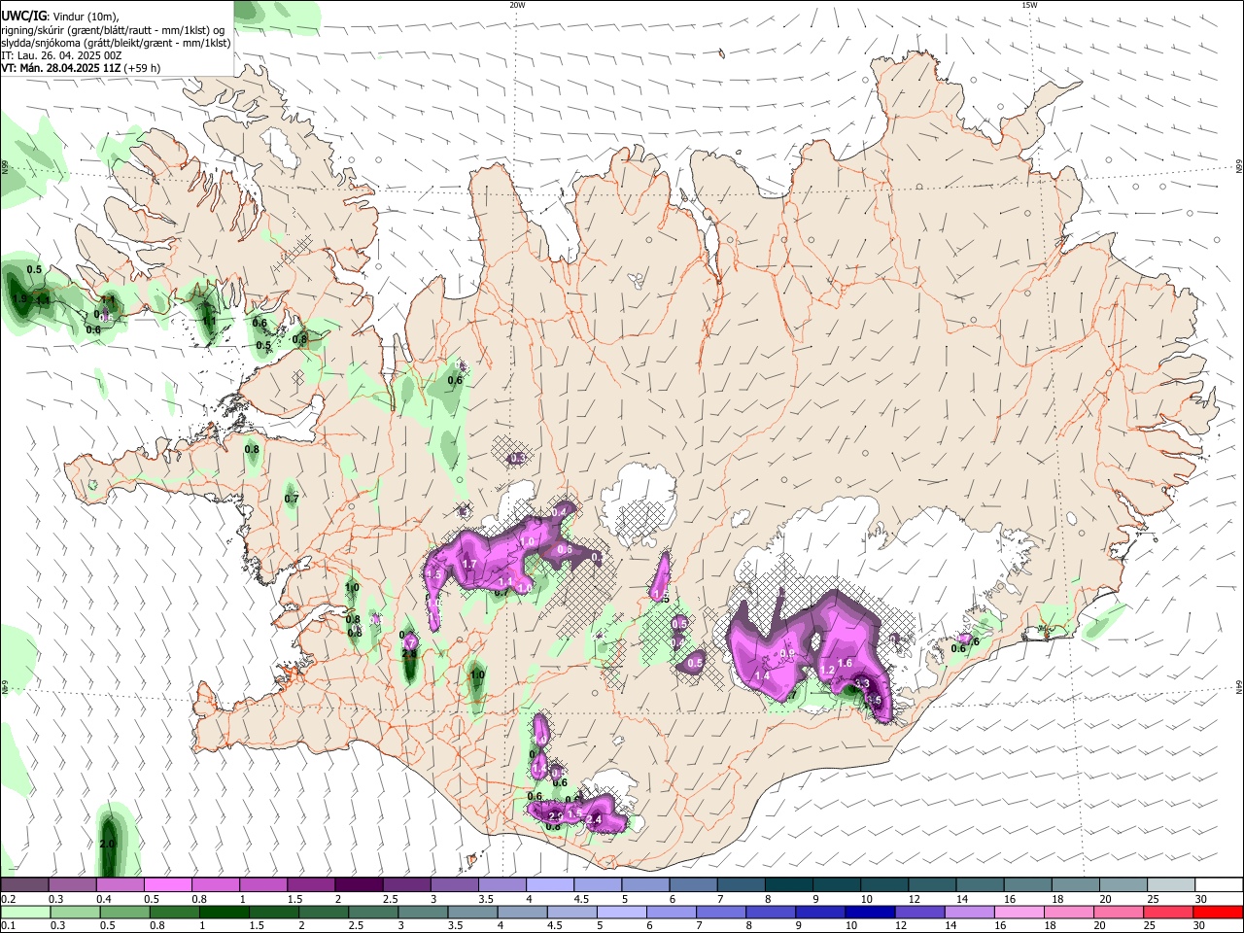Pick the grey-purple swatch between snow-scale 0.2 and 0.3
The width and height of the screenshot is (1244, 933).
[x=24, y=885]
